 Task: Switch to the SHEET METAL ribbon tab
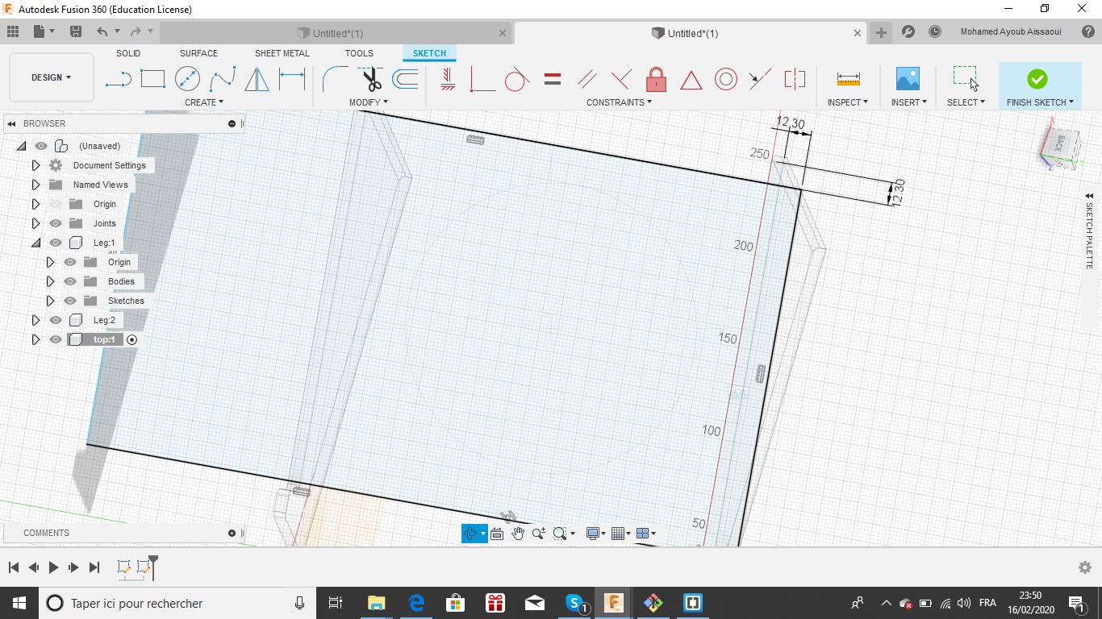click(x=282, y=53)
